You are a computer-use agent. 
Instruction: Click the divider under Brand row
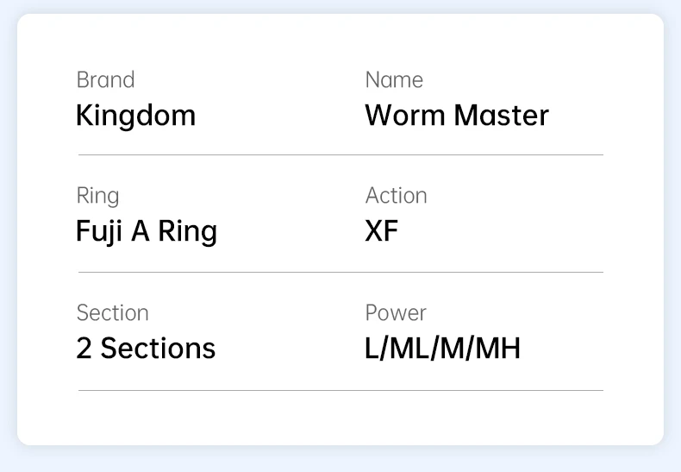341,154
